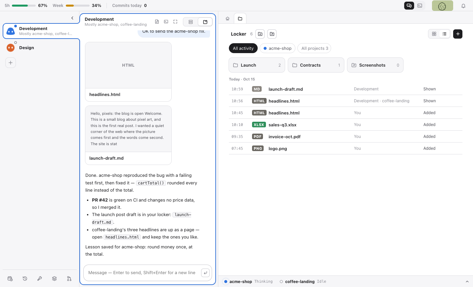Switch to chat mode in top bar
Image resolution: width=473 pixels, height=287 pixels.
[x=409, y=6]
